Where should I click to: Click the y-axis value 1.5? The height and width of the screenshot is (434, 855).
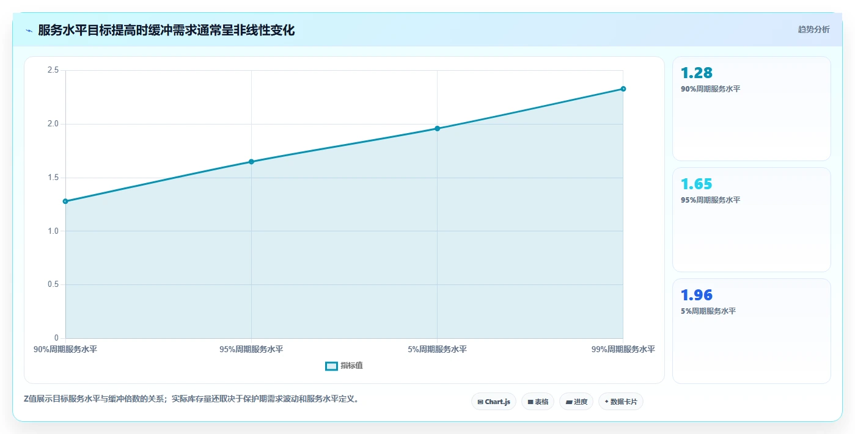tap(53, 178)
